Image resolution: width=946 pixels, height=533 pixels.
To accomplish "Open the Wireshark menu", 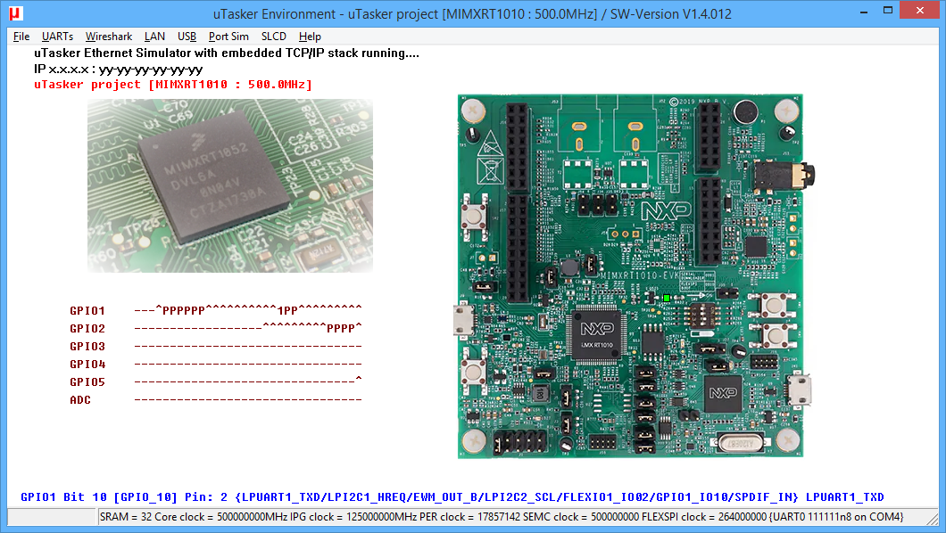I will click(109, 37).
